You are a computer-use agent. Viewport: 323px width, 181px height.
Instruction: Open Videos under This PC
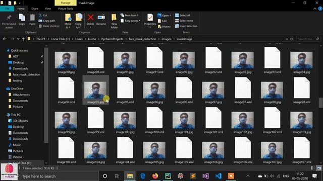point(17,157)
